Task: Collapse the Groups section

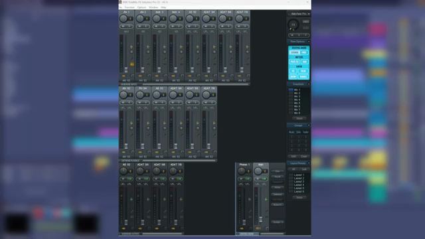Action: pos(309,125)
